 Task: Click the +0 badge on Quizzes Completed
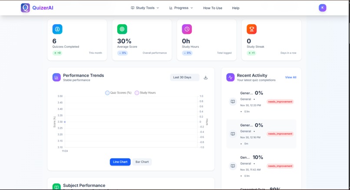(57, 53)
